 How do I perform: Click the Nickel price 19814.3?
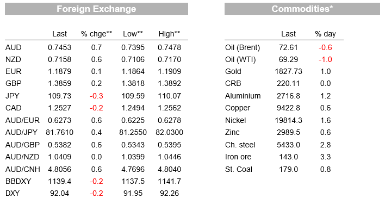[x=289, y=120]
